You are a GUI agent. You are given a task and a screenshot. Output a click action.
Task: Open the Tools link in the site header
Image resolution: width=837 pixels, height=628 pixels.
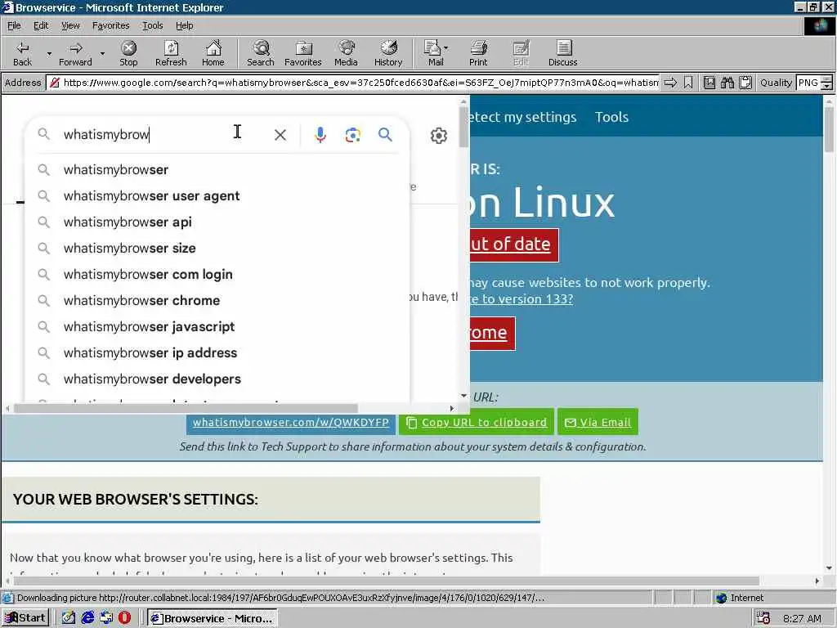[611, 117]
